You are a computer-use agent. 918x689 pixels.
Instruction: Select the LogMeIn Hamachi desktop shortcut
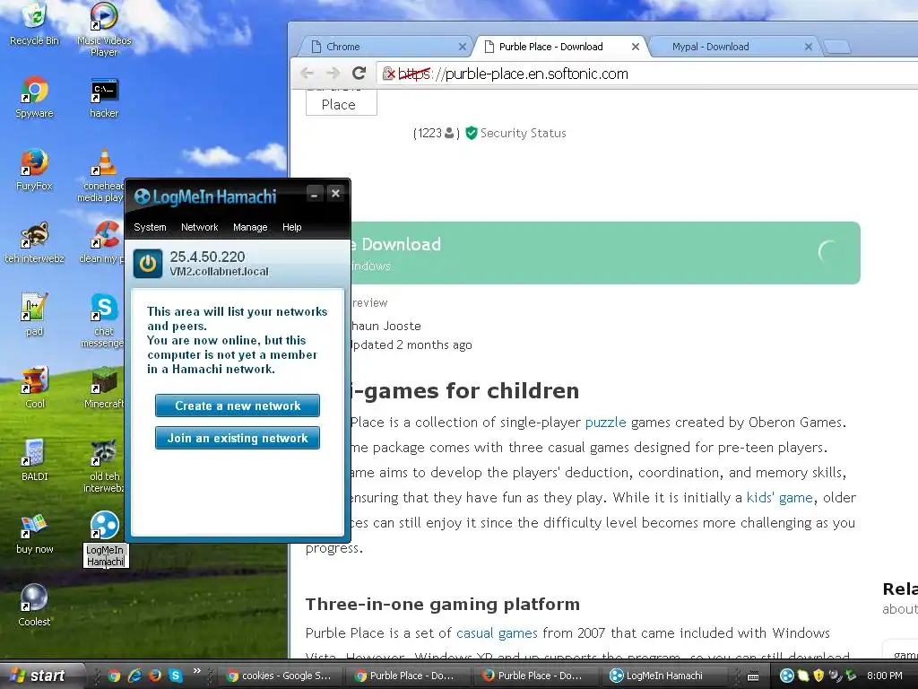106,539
